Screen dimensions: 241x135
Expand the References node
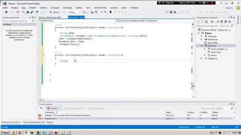point(201,39)
